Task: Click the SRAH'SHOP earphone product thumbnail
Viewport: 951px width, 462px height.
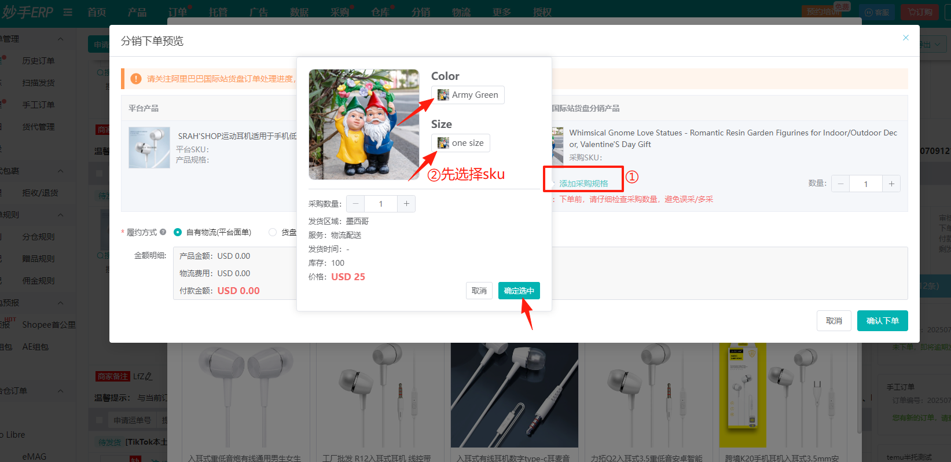Action: 149,148
